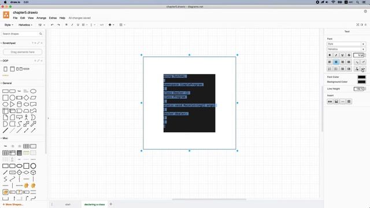
Task: Click the Redo arrow in the toolbar
Action: pos(58,25)
